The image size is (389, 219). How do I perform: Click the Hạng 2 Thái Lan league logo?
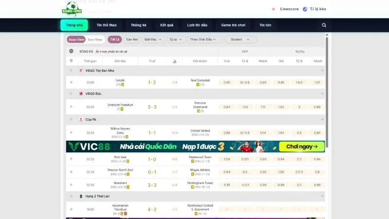(x=81, y=196)
